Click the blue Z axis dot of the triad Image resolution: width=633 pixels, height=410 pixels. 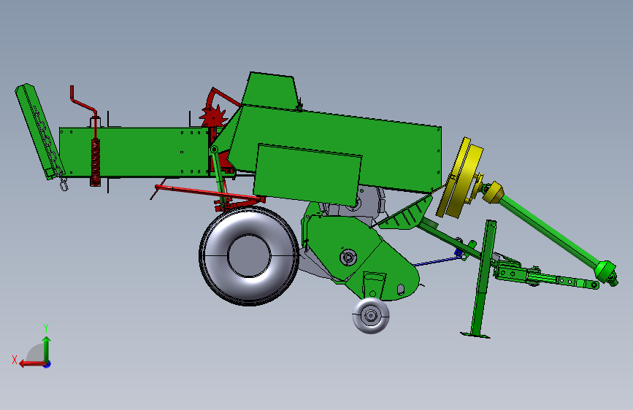pos(47,365)
